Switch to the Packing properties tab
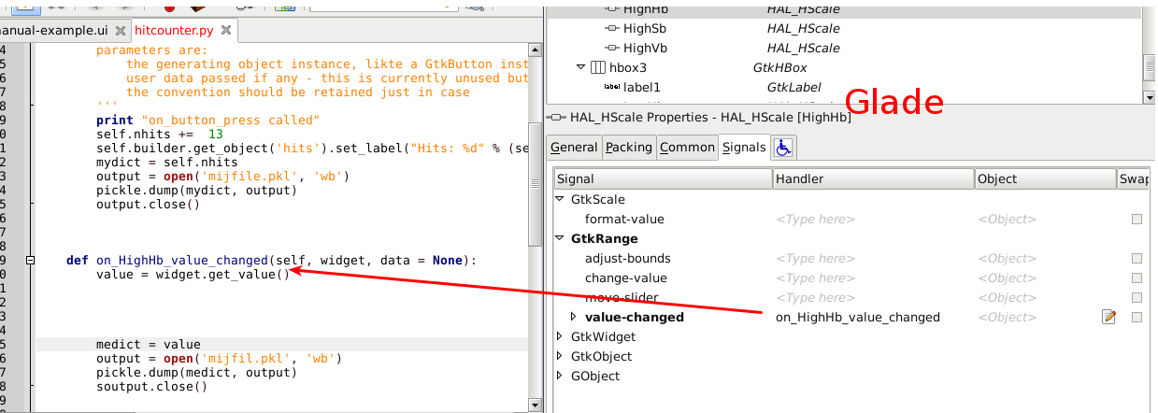 [x=629, y=148]
